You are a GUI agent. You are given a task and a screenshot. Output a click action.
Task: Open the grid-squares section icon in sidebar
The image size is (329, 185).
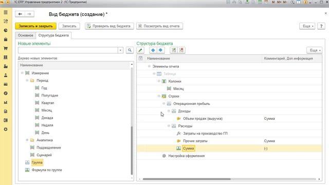click(6, 57)
